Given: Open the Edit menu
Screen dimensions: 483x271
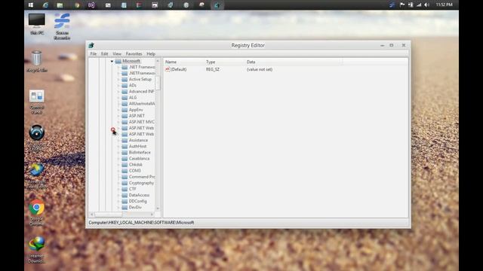Looking at the screenshot, I should [104, 53].
